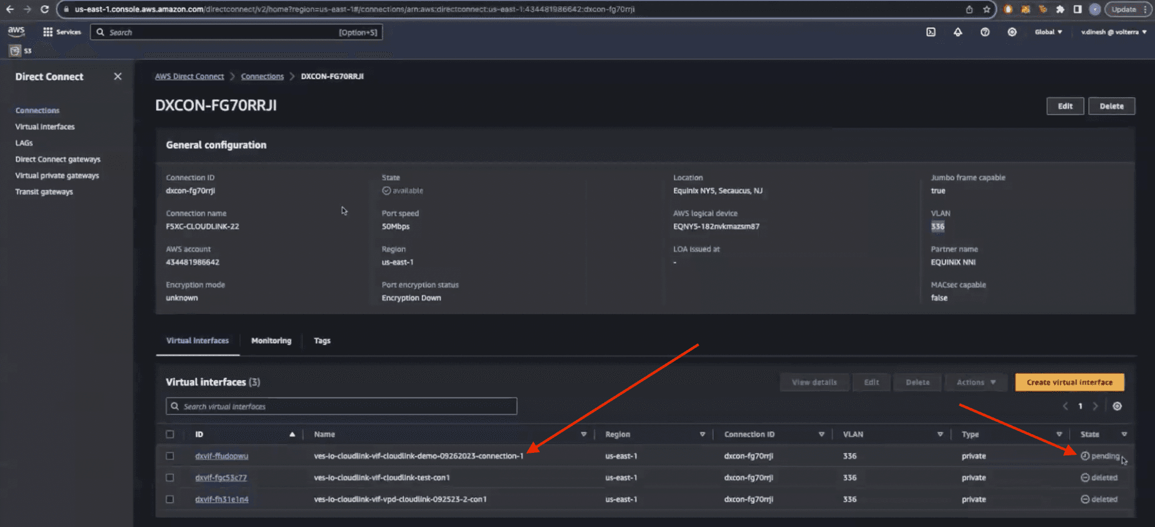Click Create virtual interface
1155x527 pixels.
[x=1070, y=382]
